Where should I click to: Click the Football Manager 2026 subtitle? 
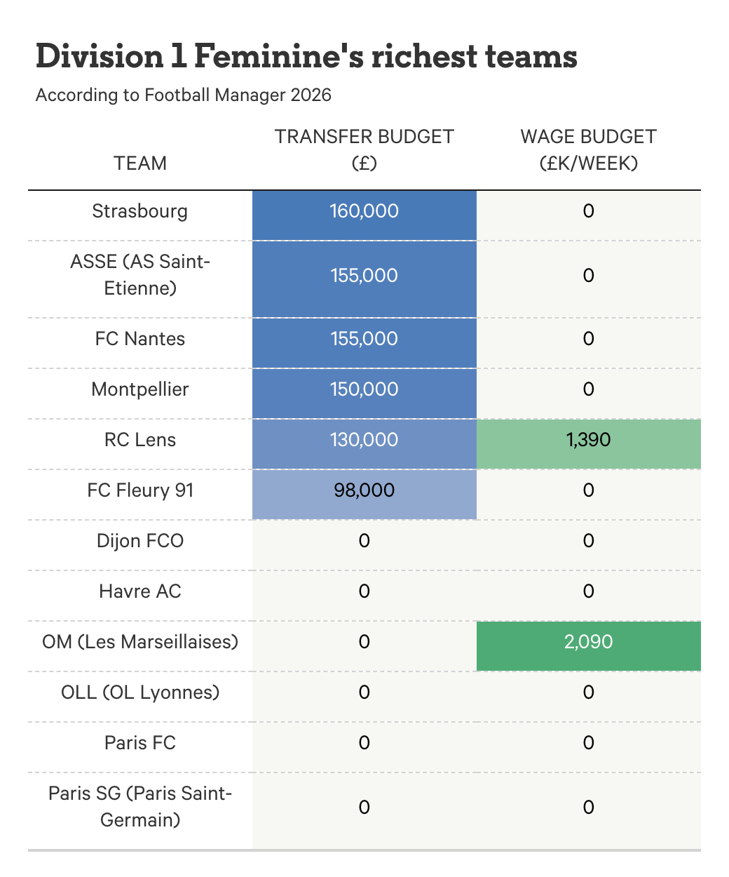coord(184,95)
